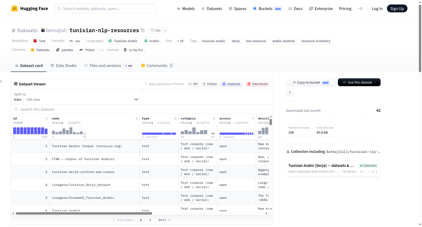
Task: Focus the Search this dataset field
Action: point(142,109)
